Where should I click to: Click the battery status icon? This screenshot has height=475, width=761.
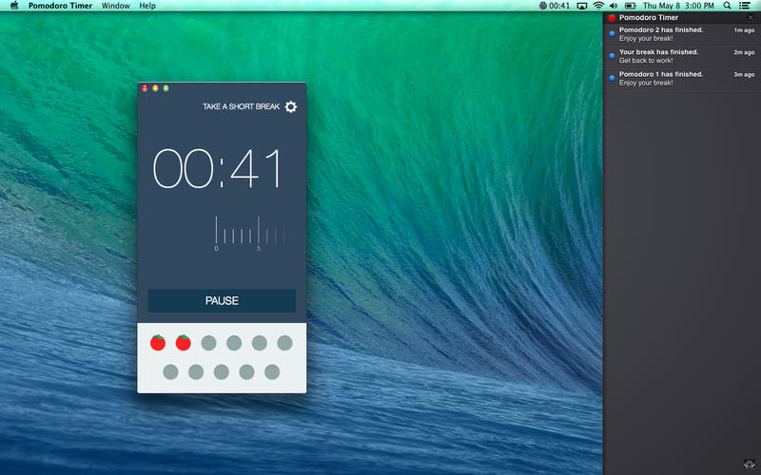630,6
